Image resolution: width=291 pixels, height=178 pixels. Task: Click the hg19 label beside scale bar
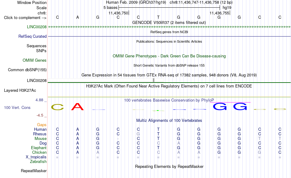227,8
